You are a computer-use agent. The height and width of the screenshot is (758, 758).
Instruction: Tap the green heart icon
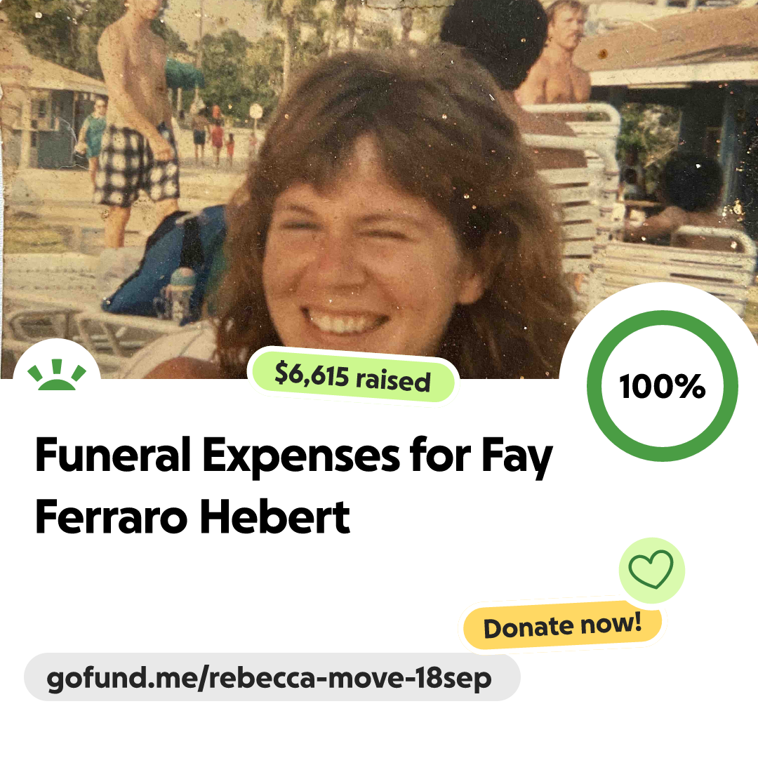[x=651, y=569]
